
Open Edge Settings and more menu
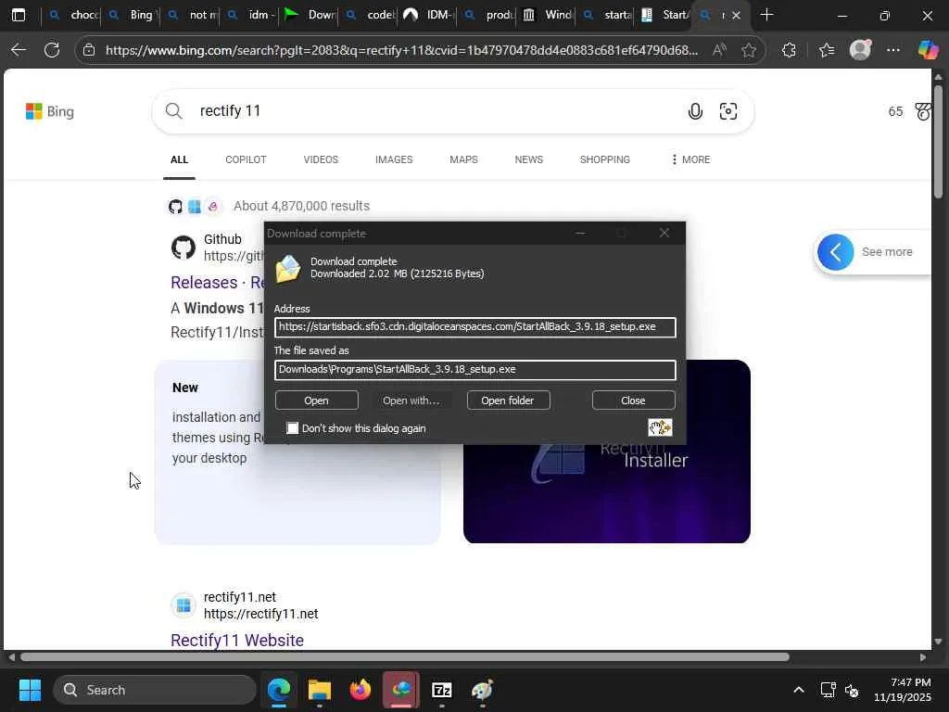click(893, 50)
